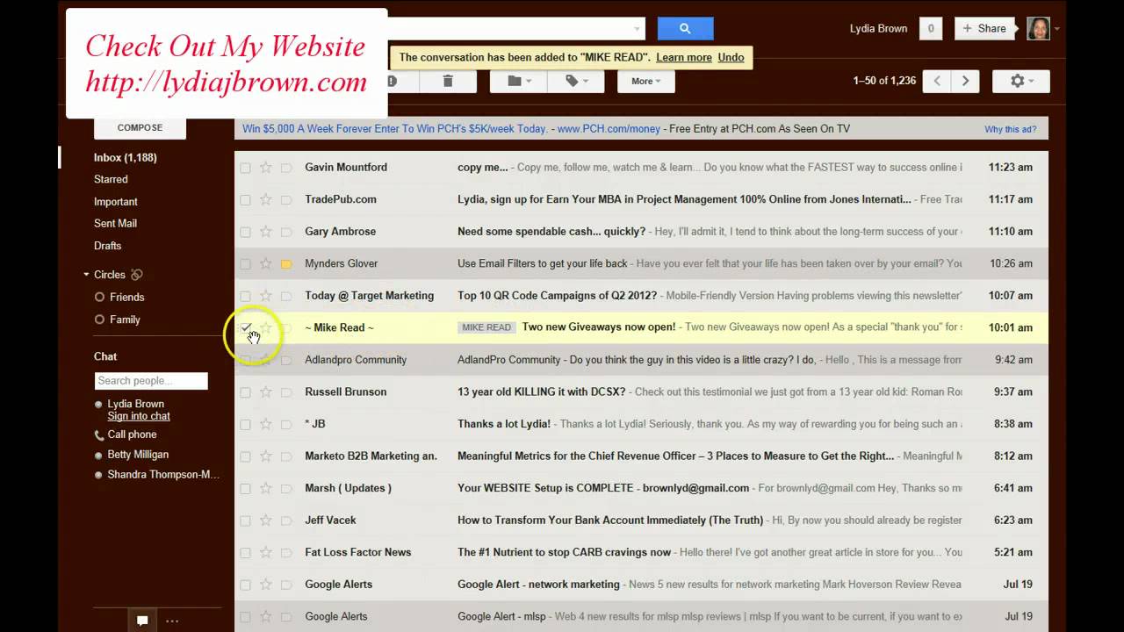Open the Family circle
The height and width of the screenshot is (632, 1124).
pyautogui.click(x=125, y=320)
